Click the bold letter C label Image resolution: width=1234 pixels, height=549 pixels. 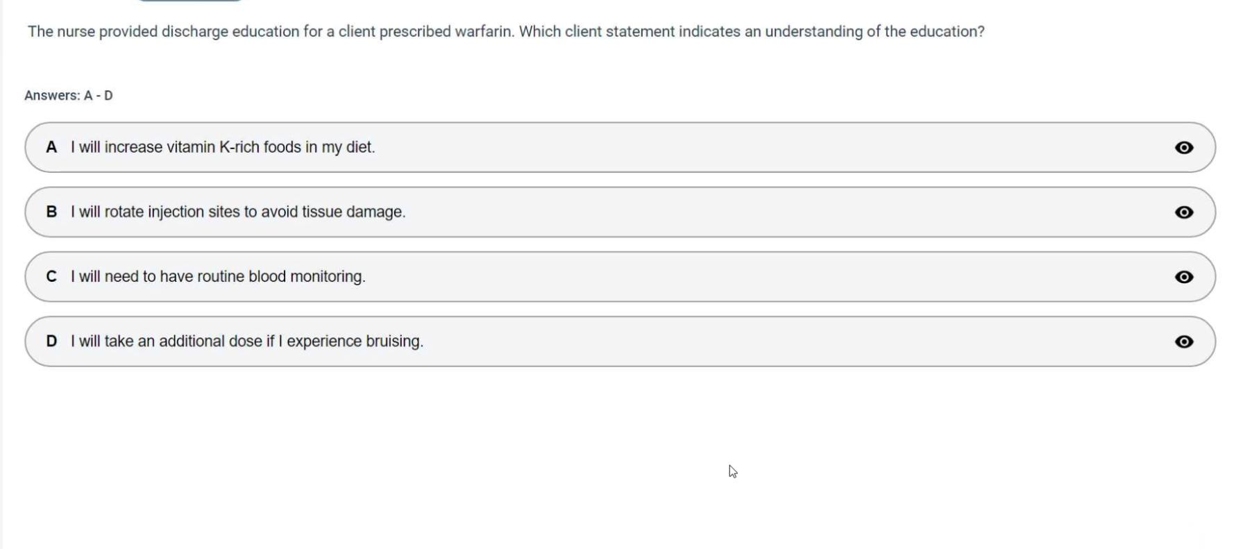pyautogui.click(x=51, y=276)
